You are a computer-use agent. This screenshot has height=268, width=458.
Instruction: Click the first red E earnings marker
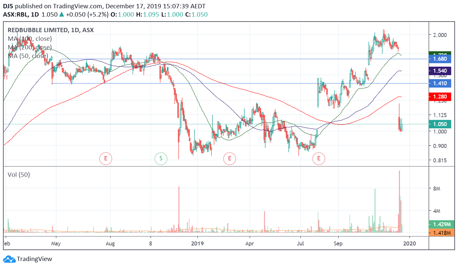(106, 159)
